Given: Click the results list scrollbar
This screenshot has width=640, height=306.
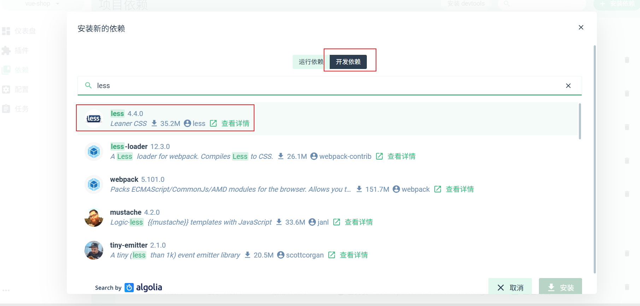Looking at the screenshot, I should click(580, 121).
